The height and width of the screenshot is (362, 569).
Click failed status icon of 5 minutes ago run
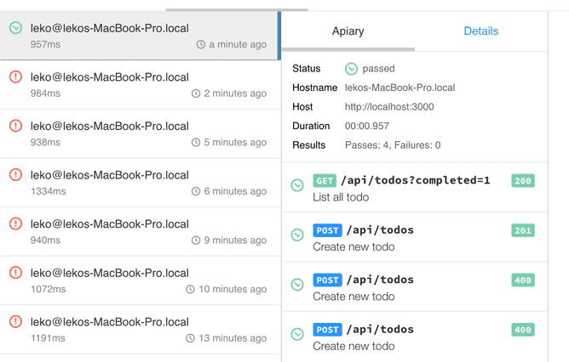[15, 126]
